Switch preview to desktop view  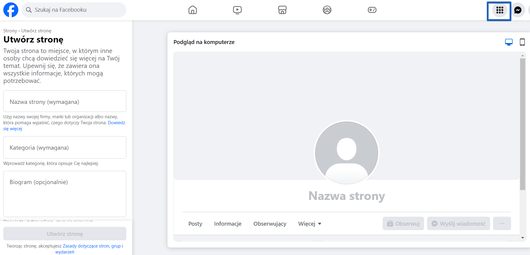coord(509,42)
